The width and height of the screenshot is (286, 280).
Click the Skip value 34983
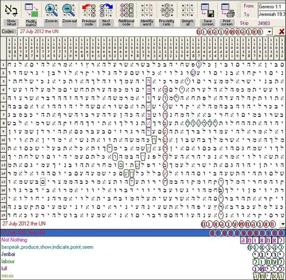(264, 23)
